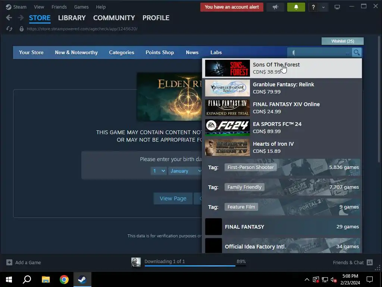Screen dimensions: 382x287
Task: Click the muted volume tray icon
Action: point(334,280)
